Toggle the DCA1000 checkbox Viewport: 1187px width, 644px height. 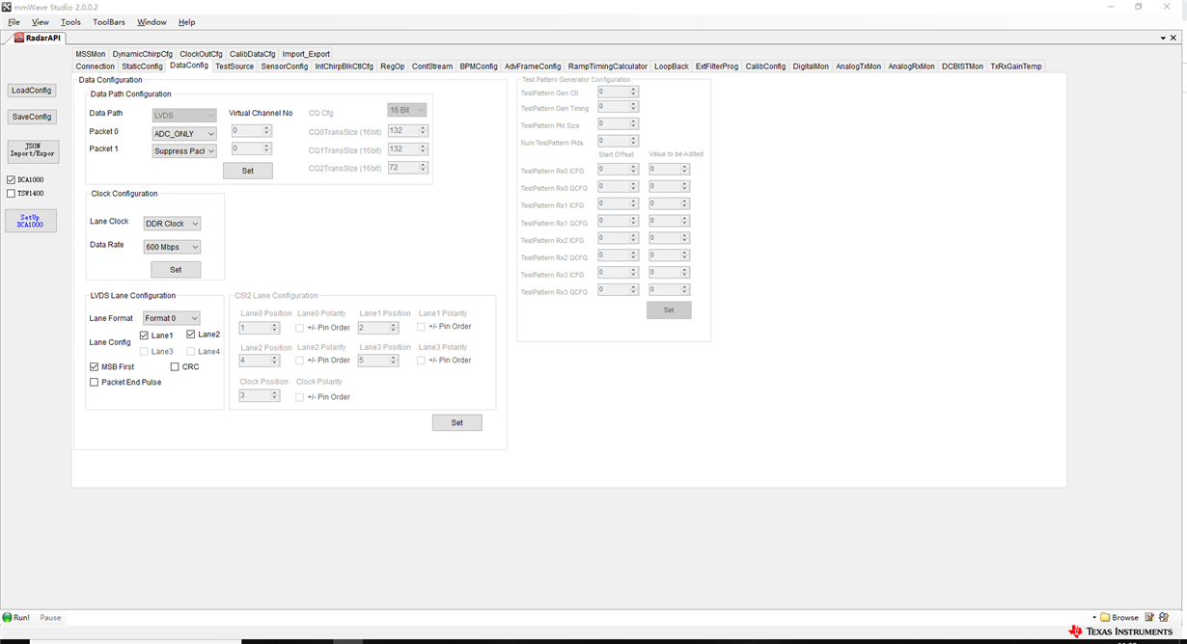12,179
